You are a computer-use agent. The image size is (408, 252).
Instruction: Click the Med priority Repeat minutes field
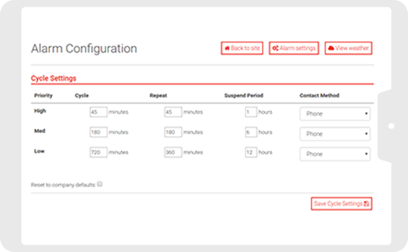173,132
